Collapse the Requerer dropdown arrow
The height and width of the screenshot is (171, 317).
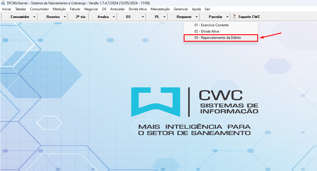[197, 17]
